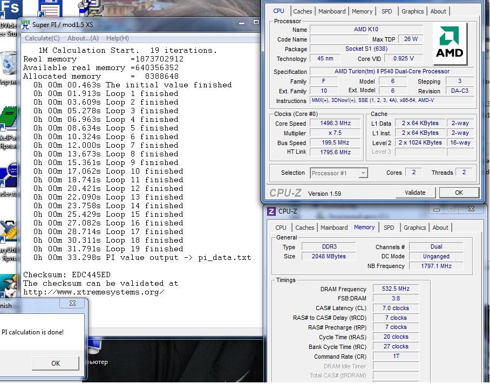Screen dimensions: 490x384
Task: Click the Core VID value 0.925 V
Action: coord(404,58)
